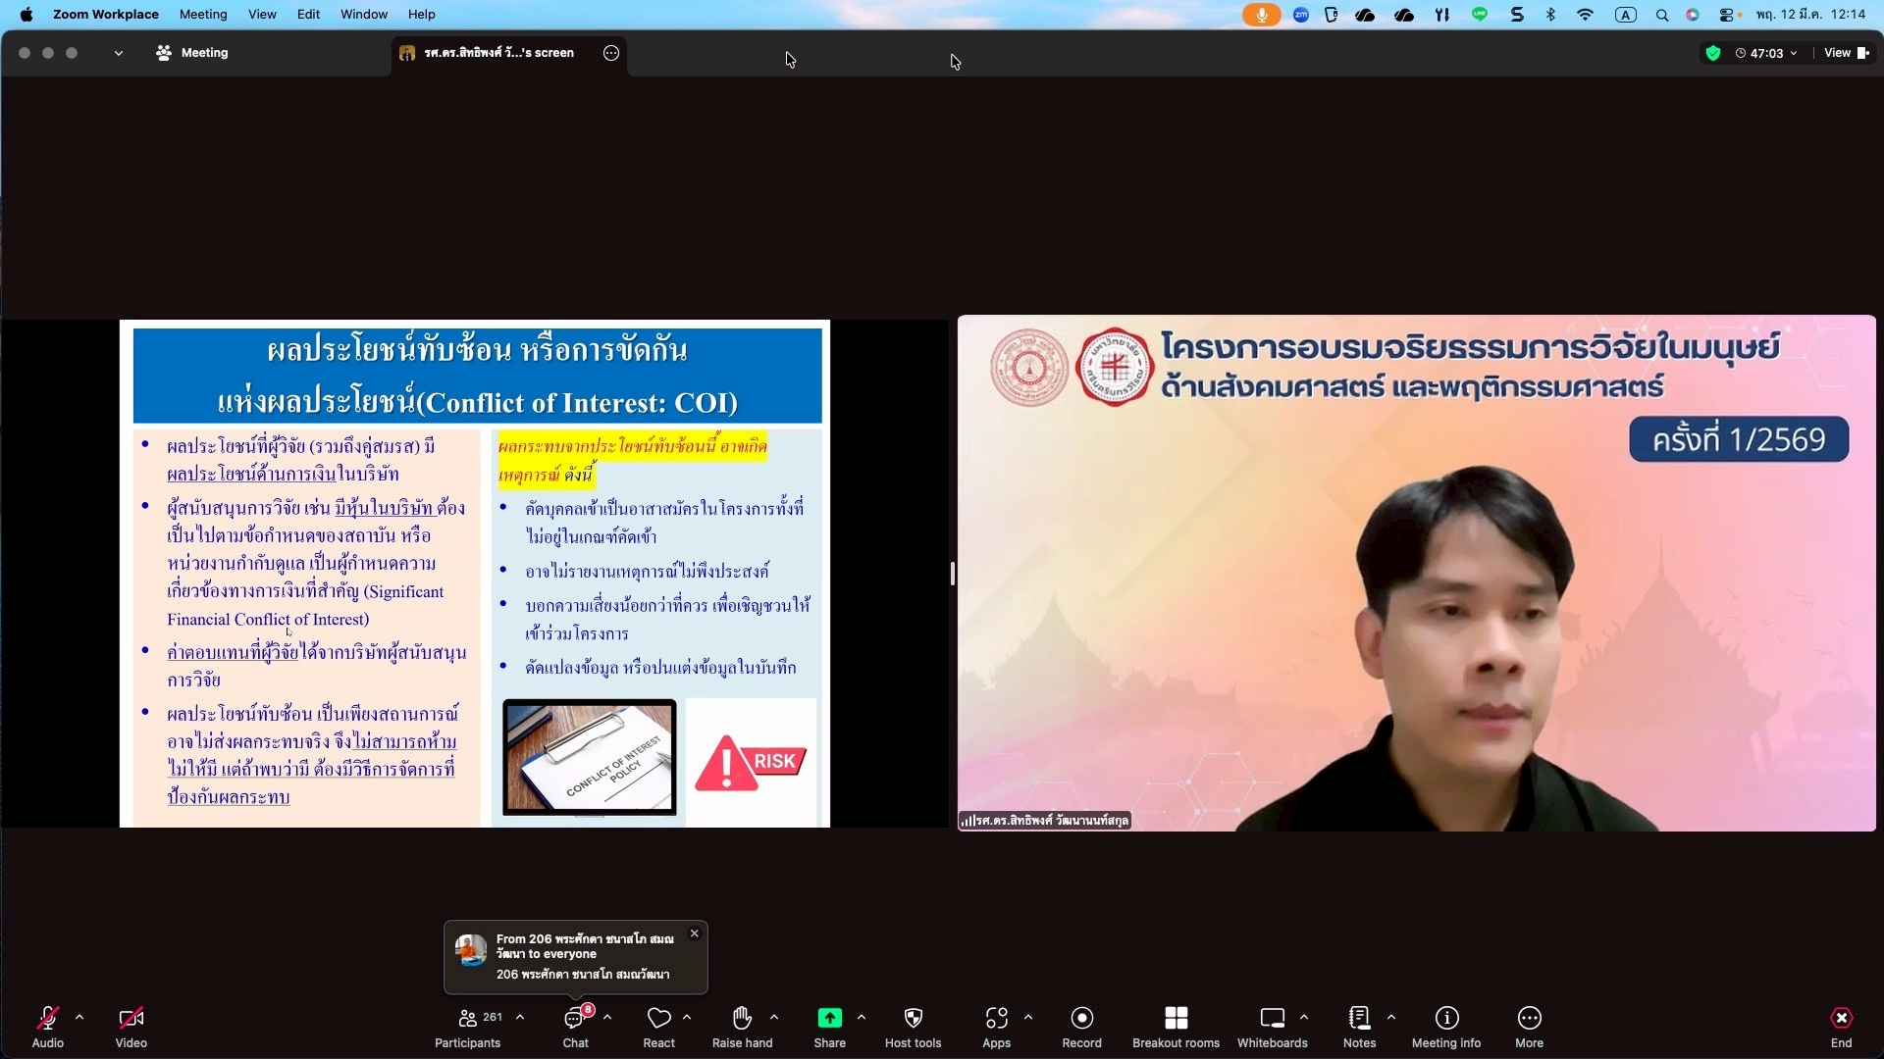Toggle meeting Record button
This screenshot has width=1884, height=1059.
pyautogui.click(x=1081, y=1026)
